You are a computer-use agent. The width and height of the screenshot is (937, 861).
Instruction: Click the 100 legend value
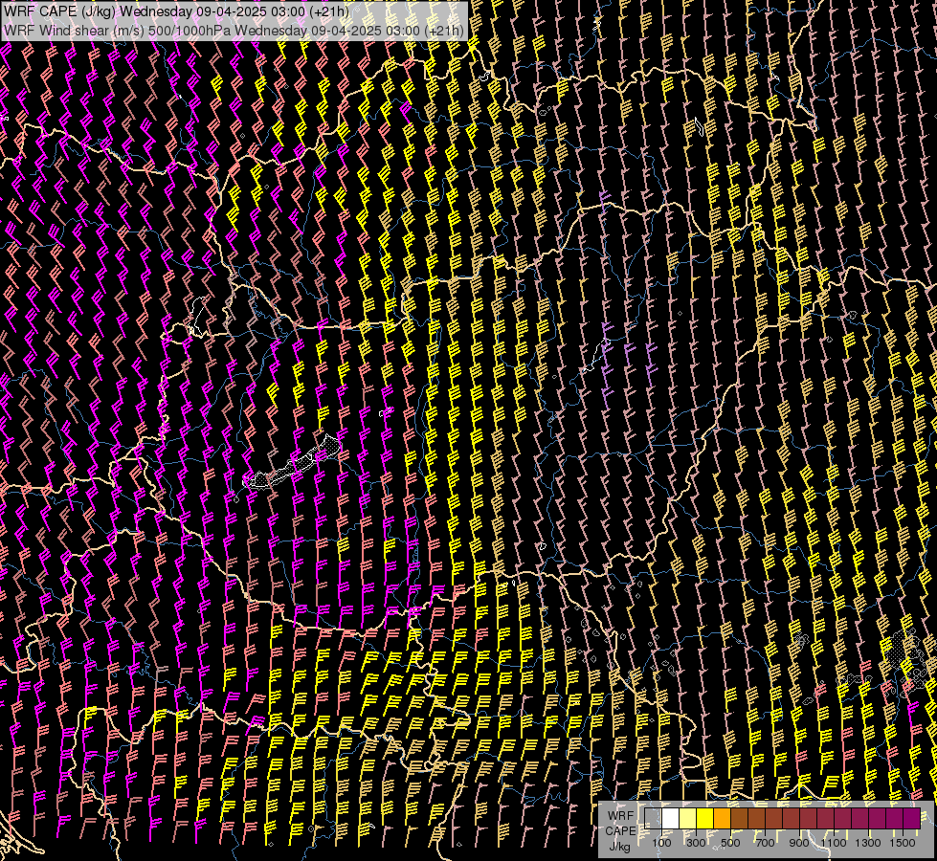point(661,843)
